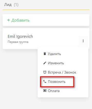Click the yellow underline beneath the Лид header
92x109 pixels.
tap(46, 10)
